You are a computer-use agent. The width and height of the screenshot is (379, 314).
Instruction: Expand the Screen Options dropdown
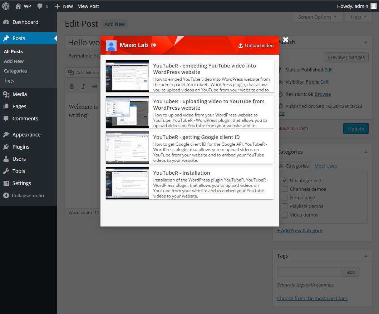point(318,17)
